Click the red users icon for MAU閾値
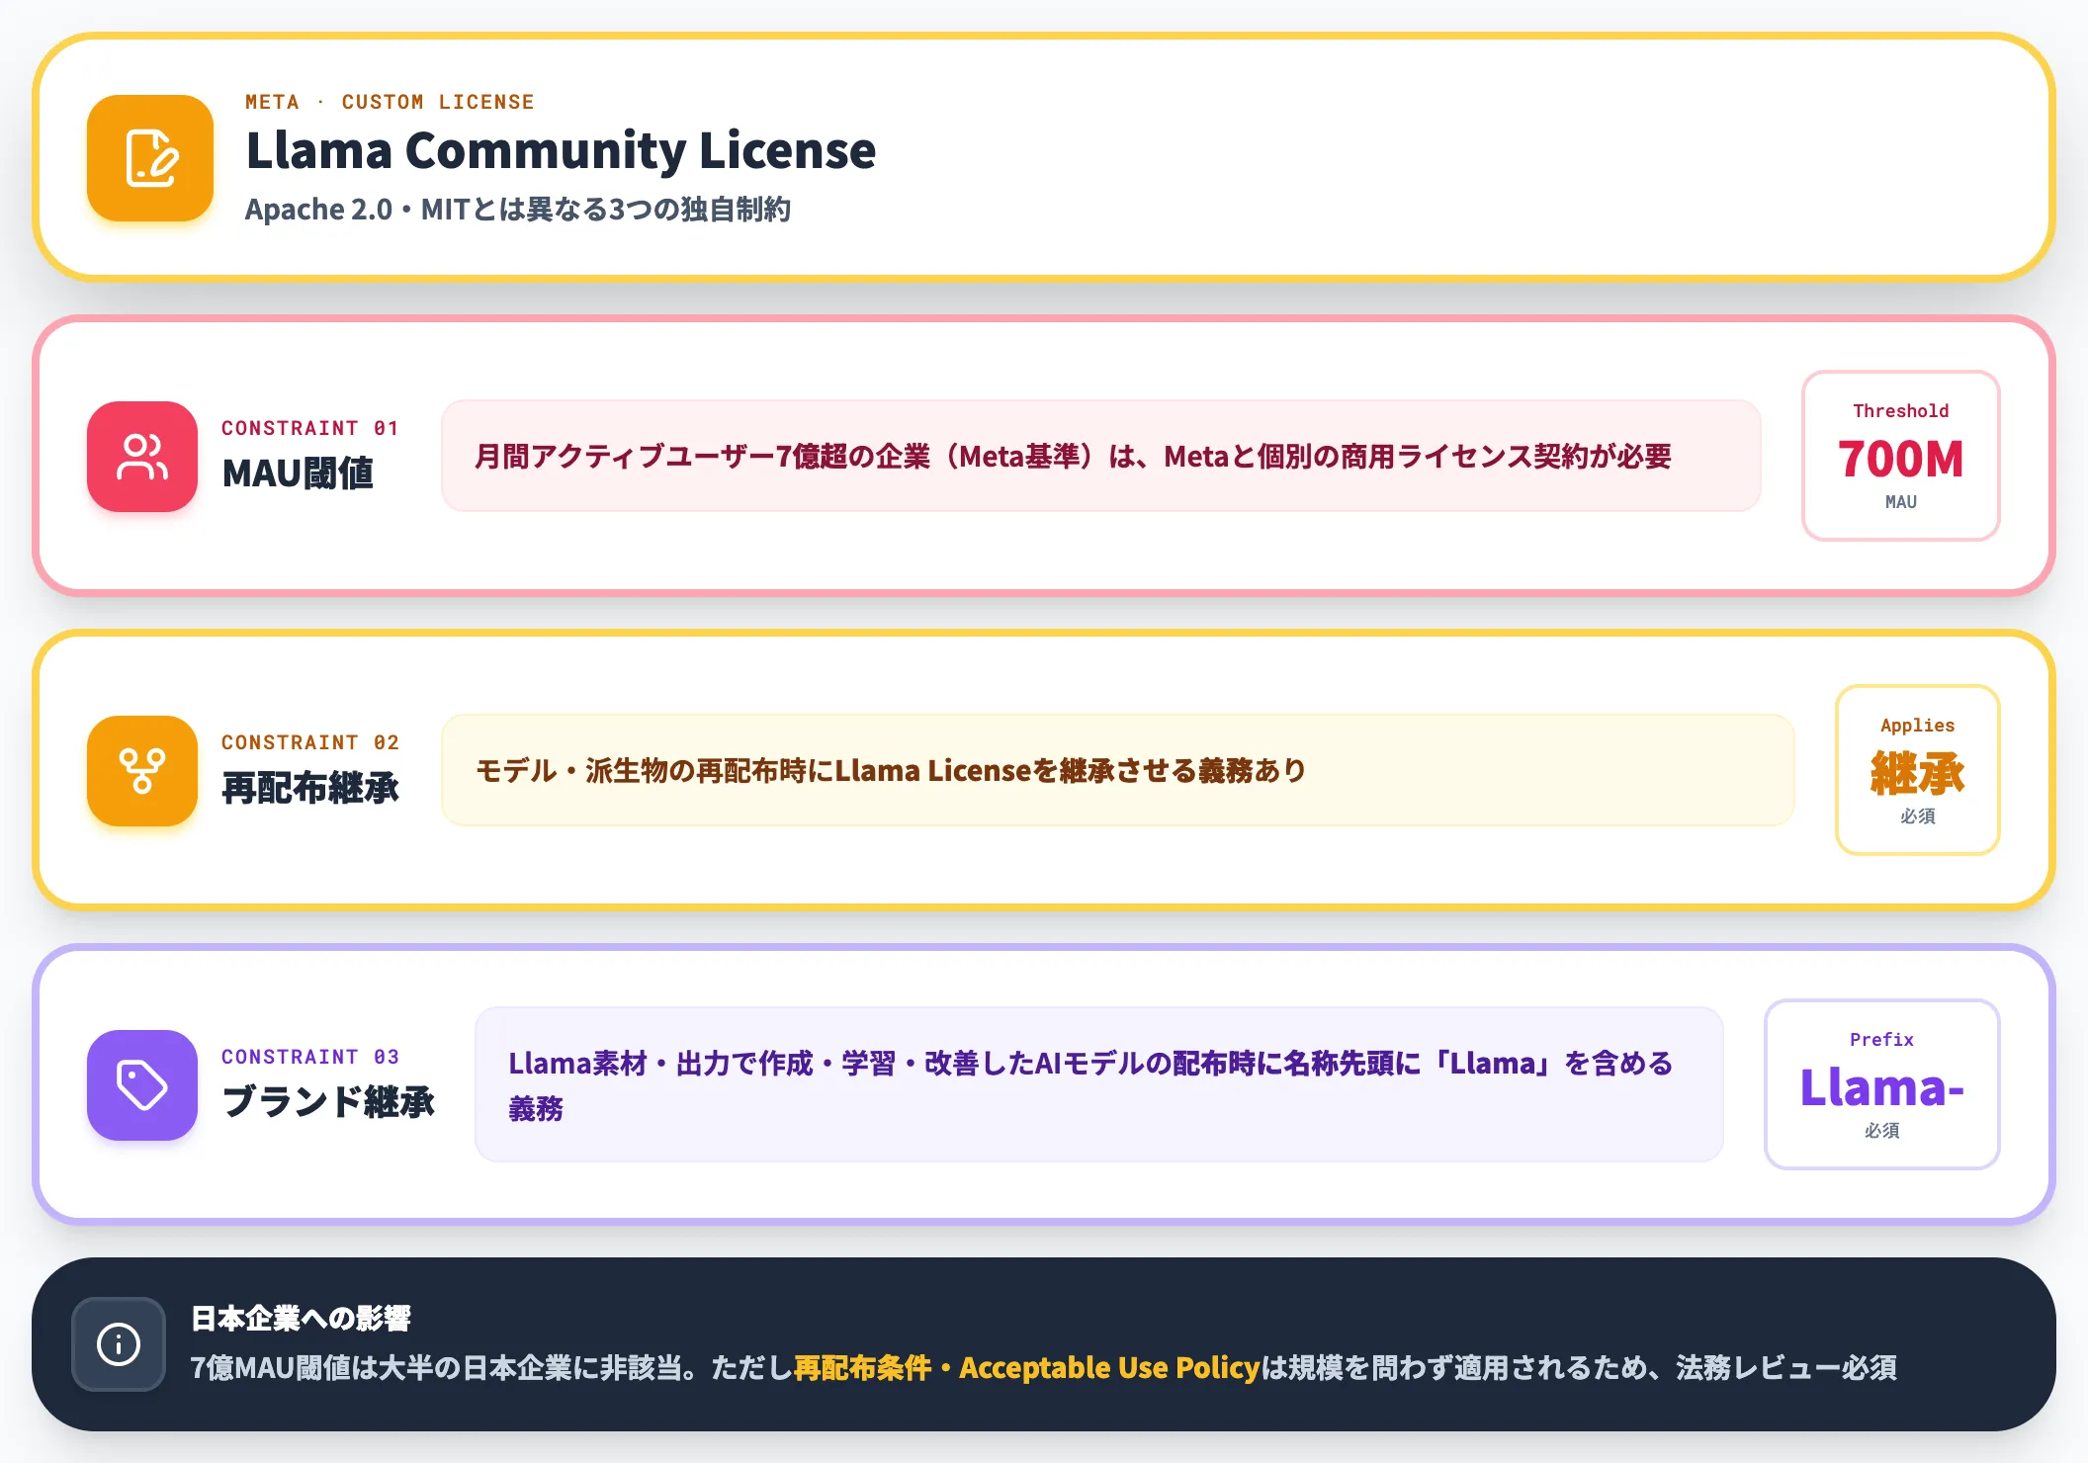This screenshot has height=1463, width=2088. 142,457
